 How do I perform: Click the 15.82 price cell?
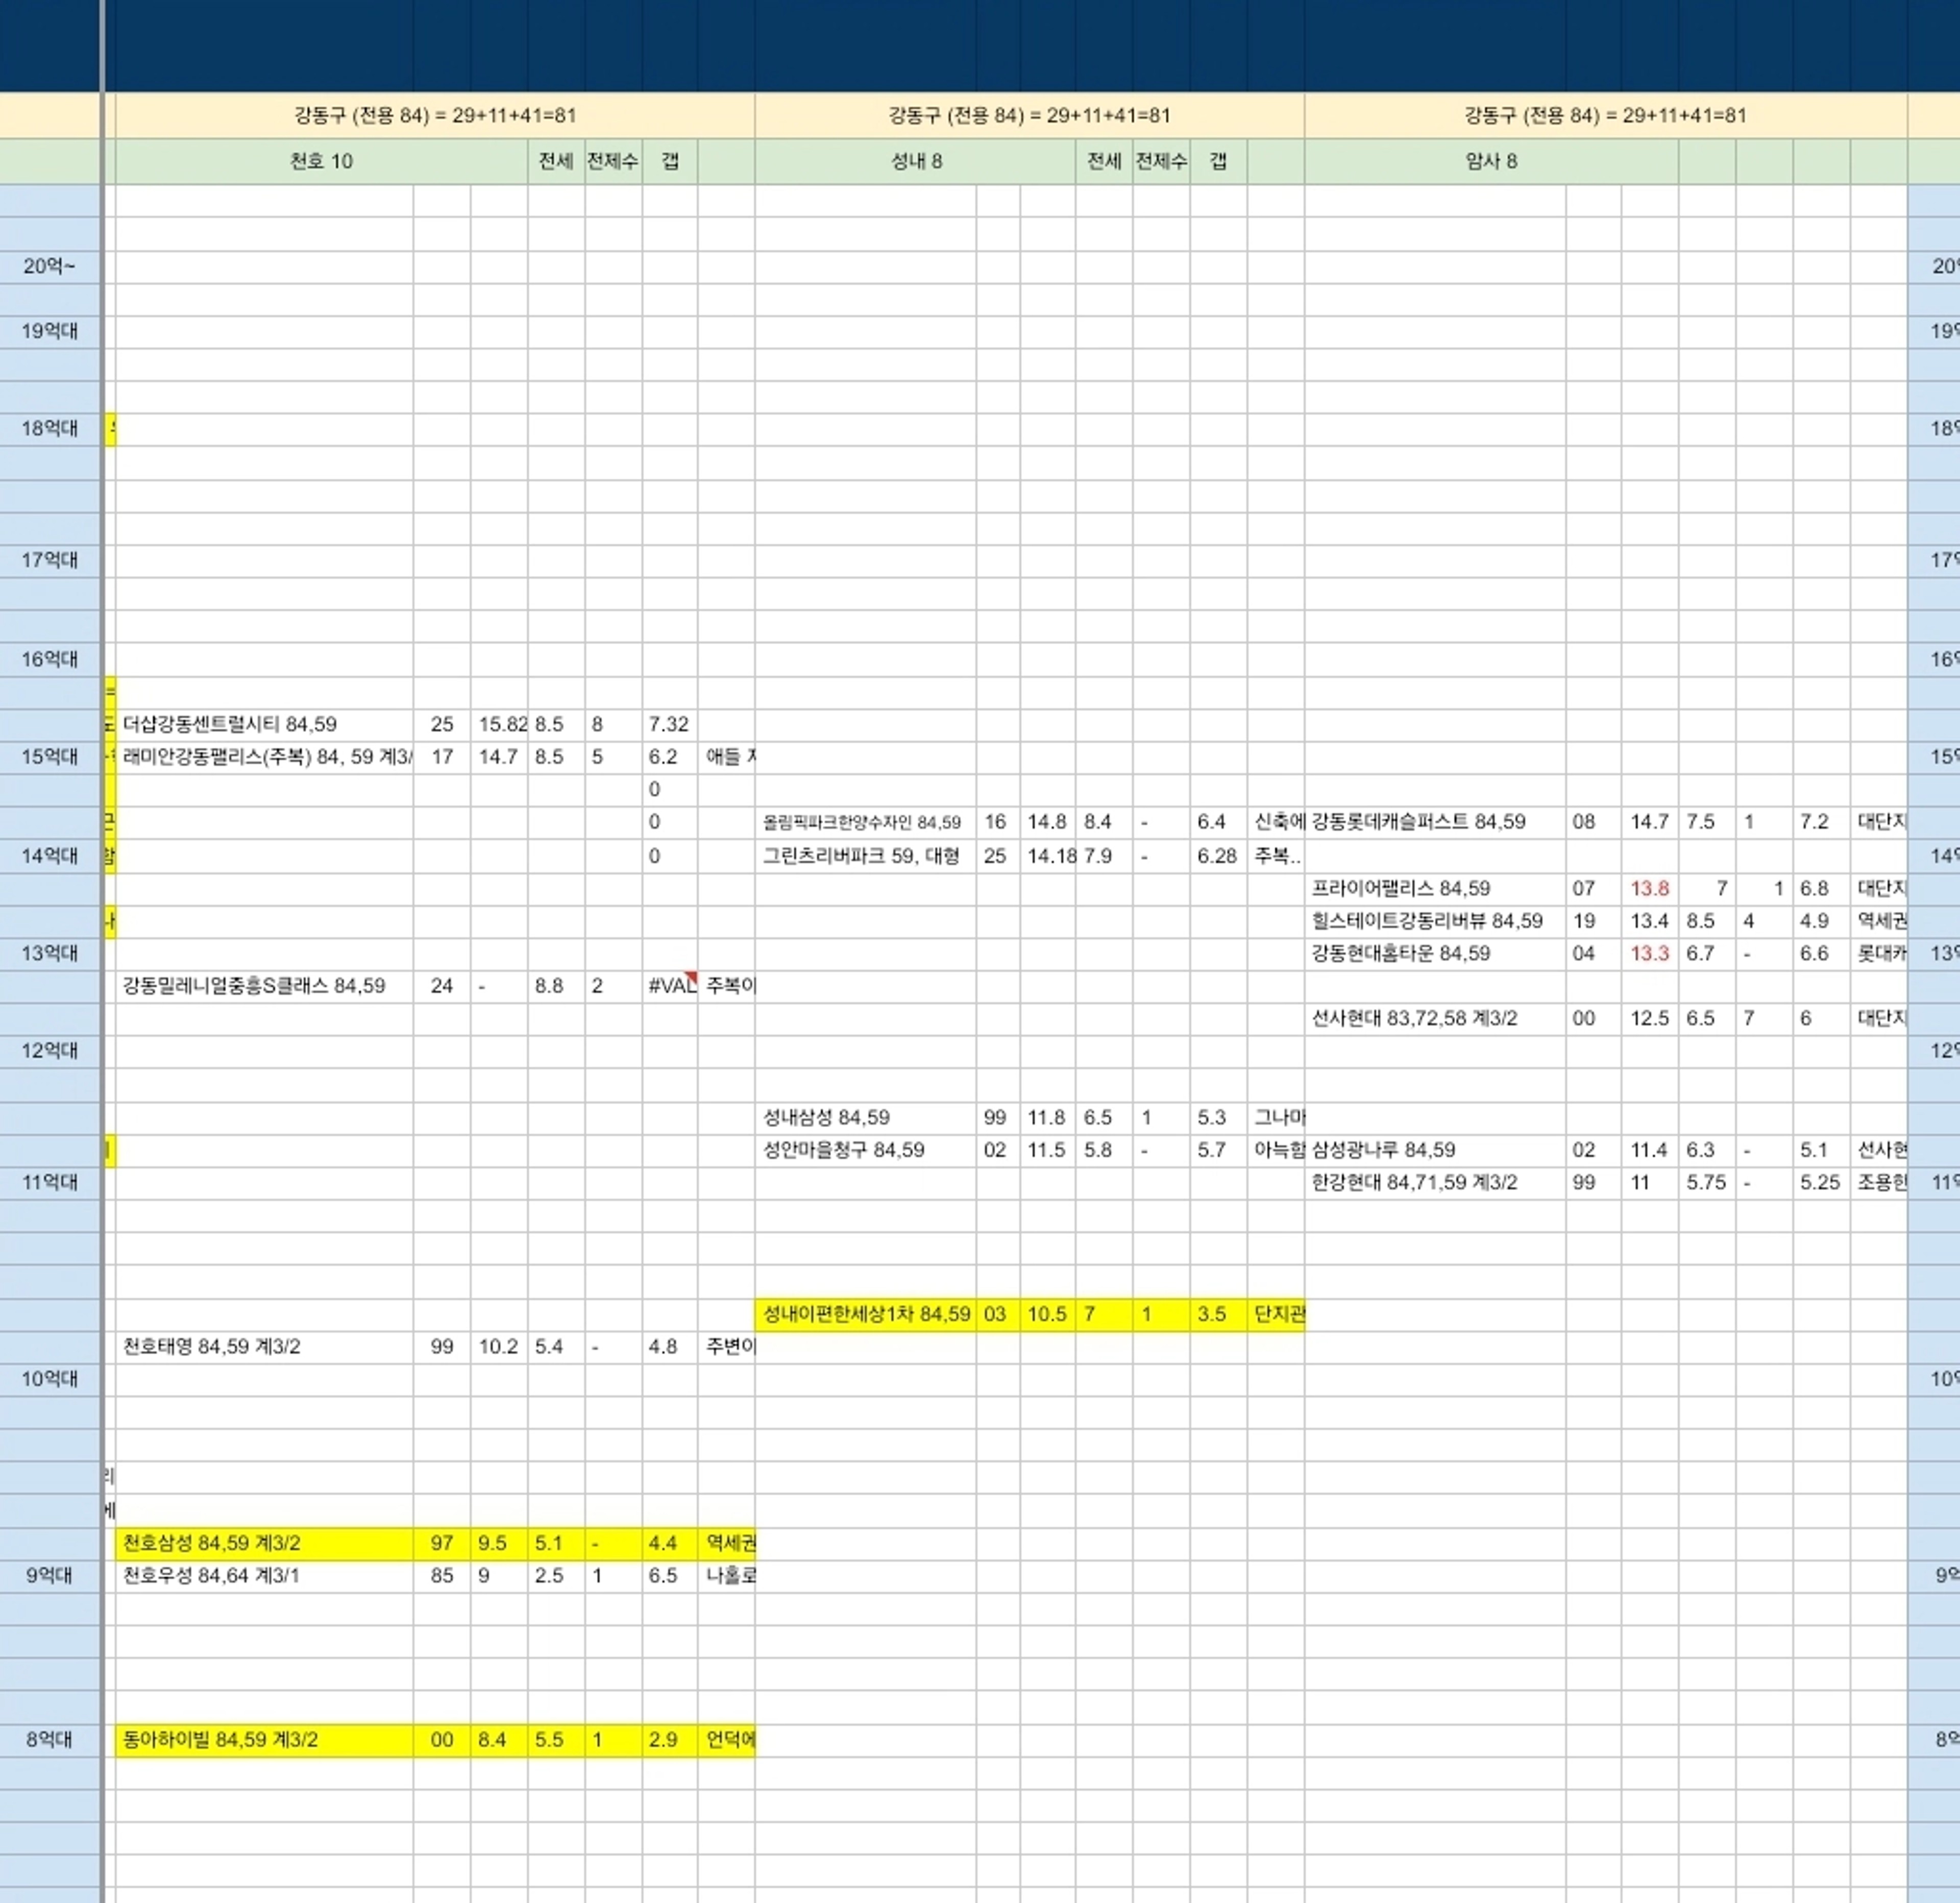point(499,724)
